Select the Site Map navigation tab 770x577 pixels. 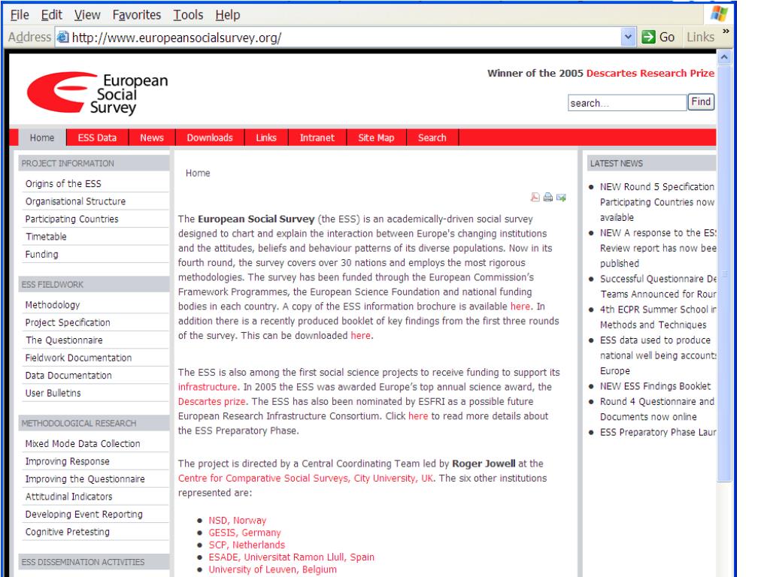coord(376,138)
